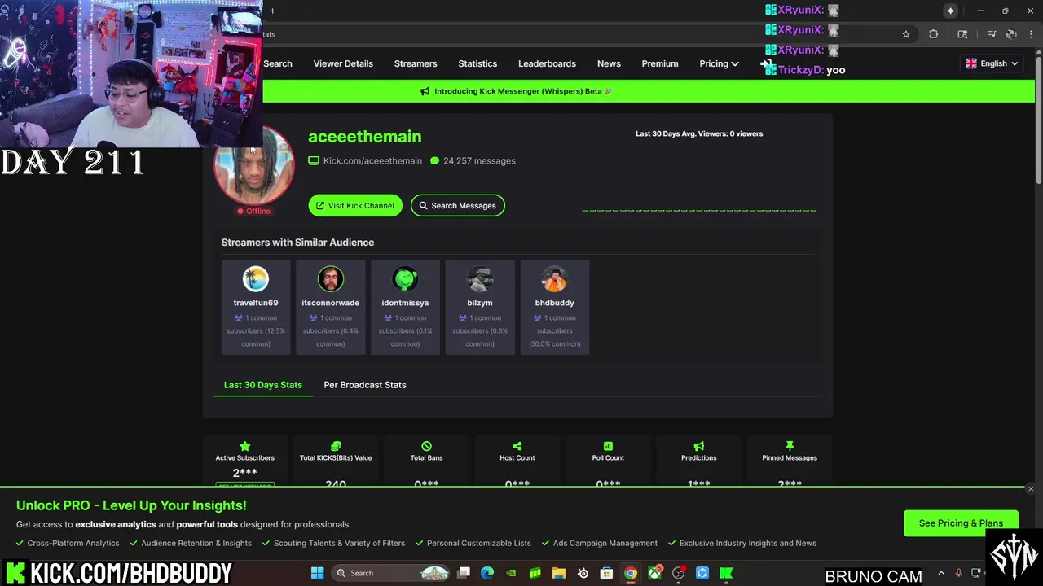This screenshot has width=1043, height=586.
Task: Open the Statistics nav item
Action: [477, 63]
